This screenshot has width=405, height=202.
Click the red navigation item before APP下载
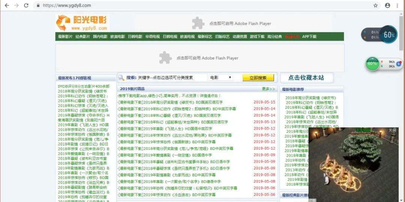[x=292, y=37]
